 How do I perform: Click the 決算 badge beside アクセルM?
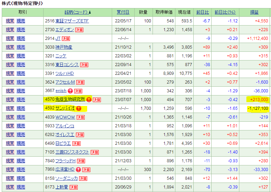click(x=80, y=83)
